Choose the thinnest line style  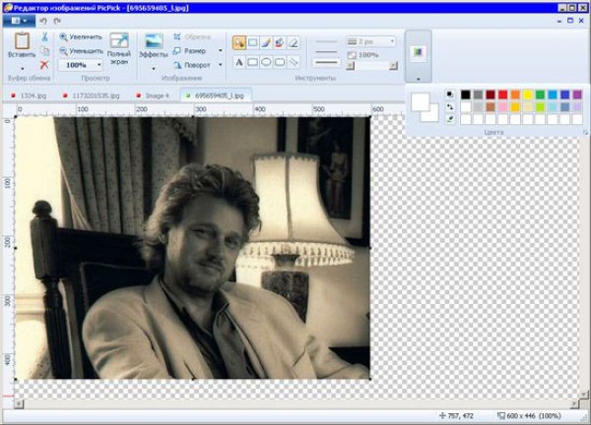click(326, 41)
